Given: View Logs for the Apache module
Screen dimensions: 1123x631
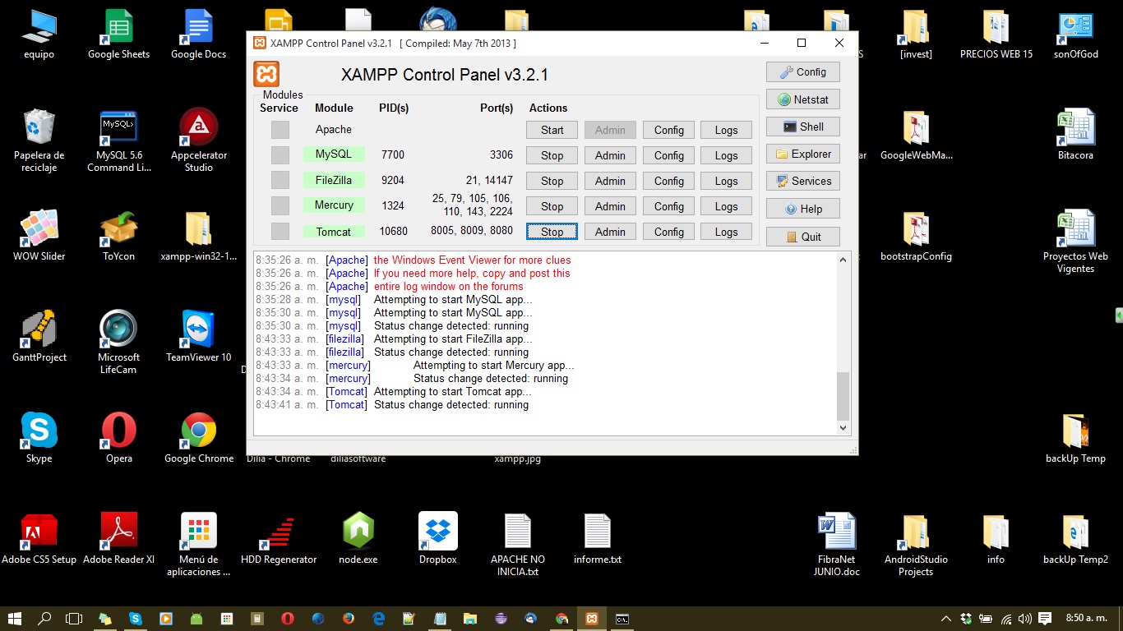Looking at the screenshot, I should (x=727, y=130).
